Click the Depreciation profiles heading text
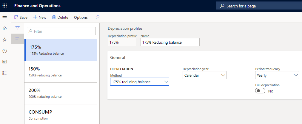The height and width of the screenshot is (124, 302). 125,29
